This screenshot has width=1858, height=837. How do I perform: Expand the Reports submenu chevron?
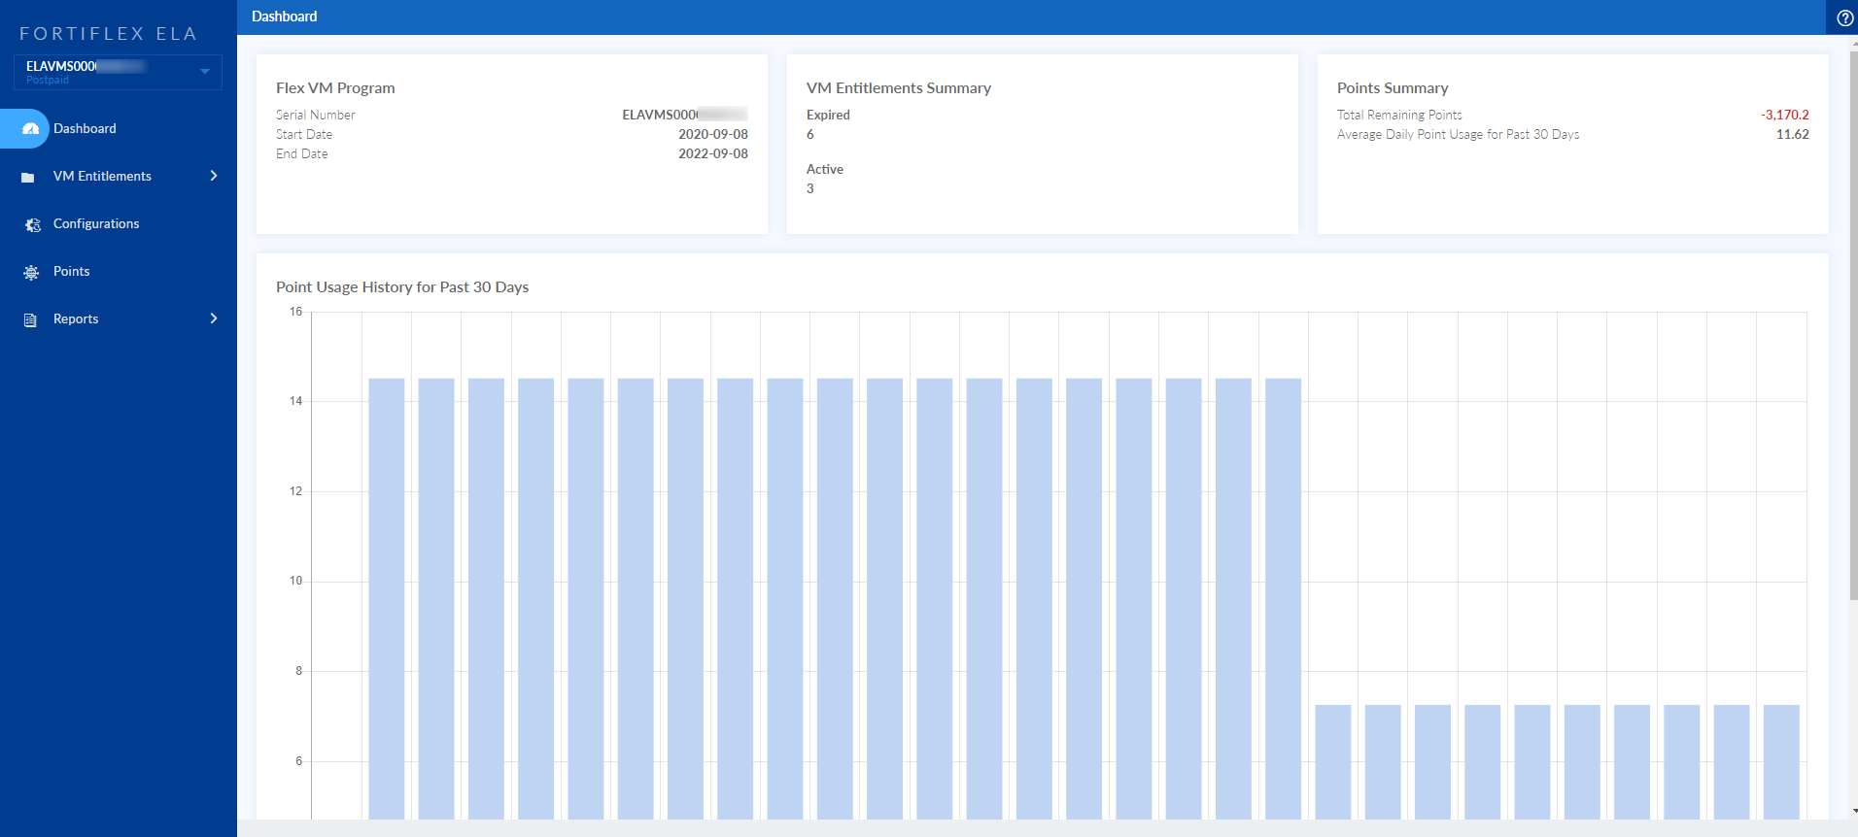214,318
